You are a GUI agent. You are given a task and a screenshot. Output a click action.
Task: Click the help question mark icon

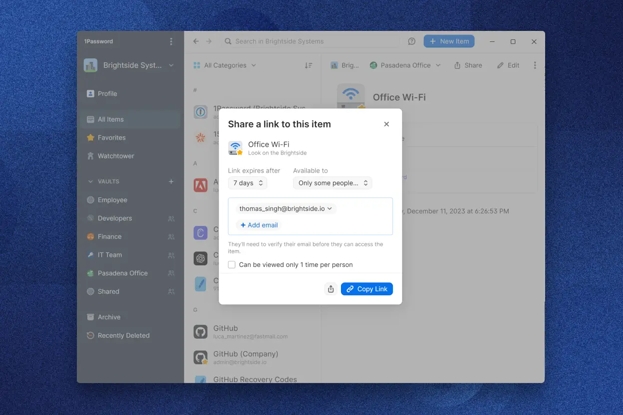click(412, 41)
